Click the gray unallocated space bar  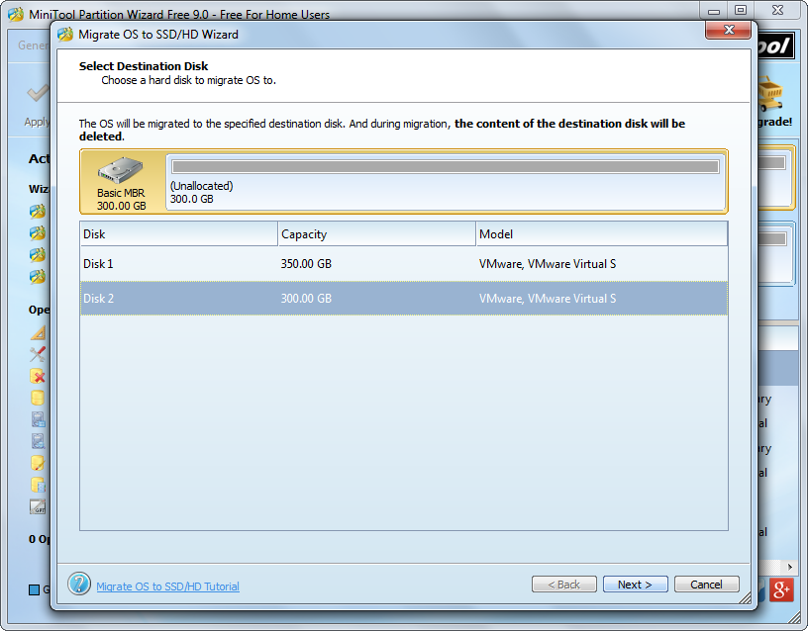[446, 166]
